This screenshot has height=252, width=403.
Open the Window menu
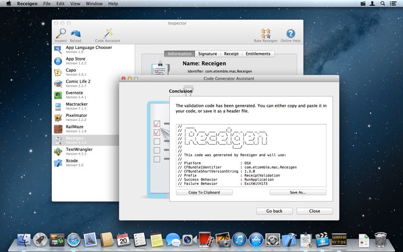click(x=94, y=4)
